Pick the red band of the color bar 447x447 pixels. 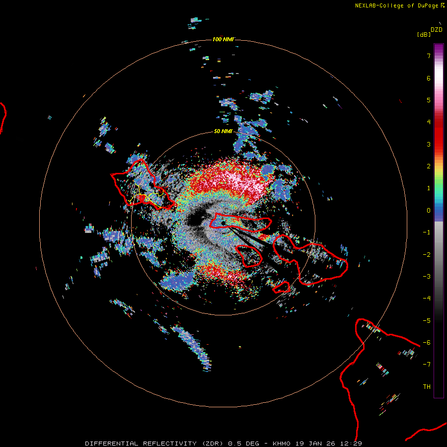(x=439, y=137)
